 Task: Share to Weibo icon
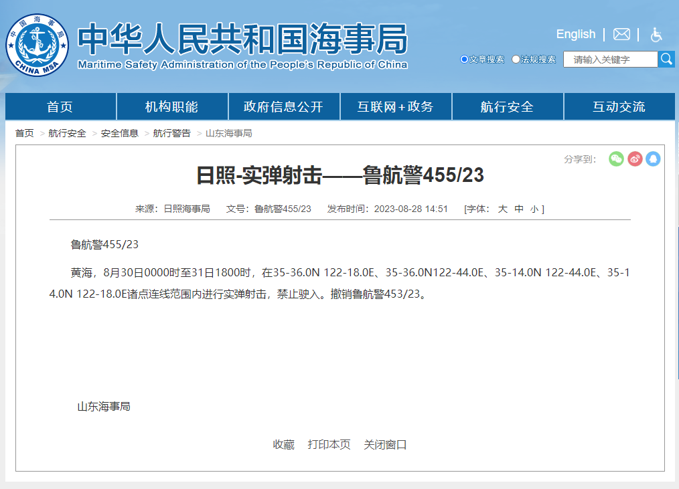[x=635, y=159]
